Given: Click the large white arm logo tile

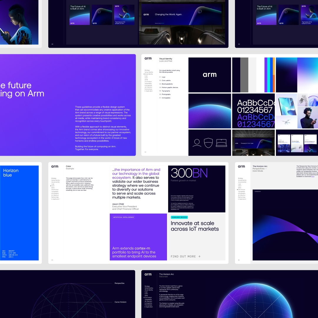Looking at the screenshot, I should pos(210,75).
